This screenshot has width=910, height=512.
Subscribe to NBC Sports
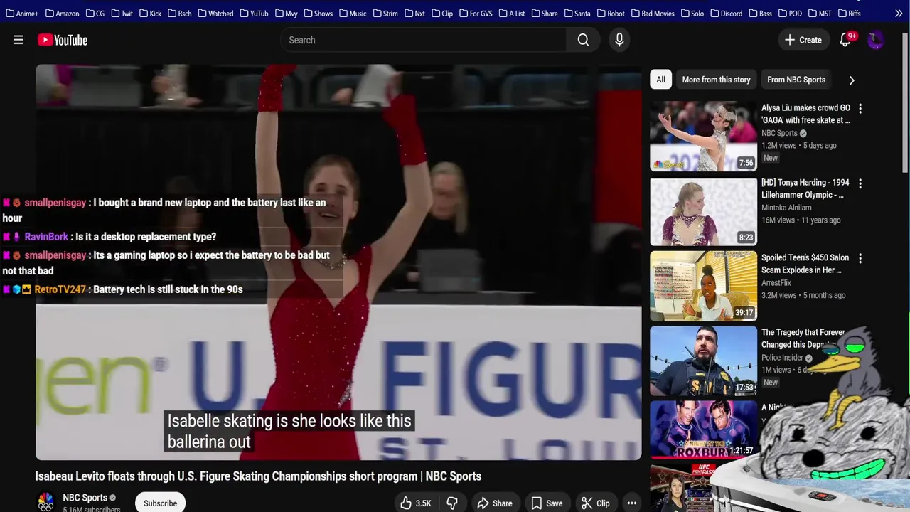tap(160, 503)
